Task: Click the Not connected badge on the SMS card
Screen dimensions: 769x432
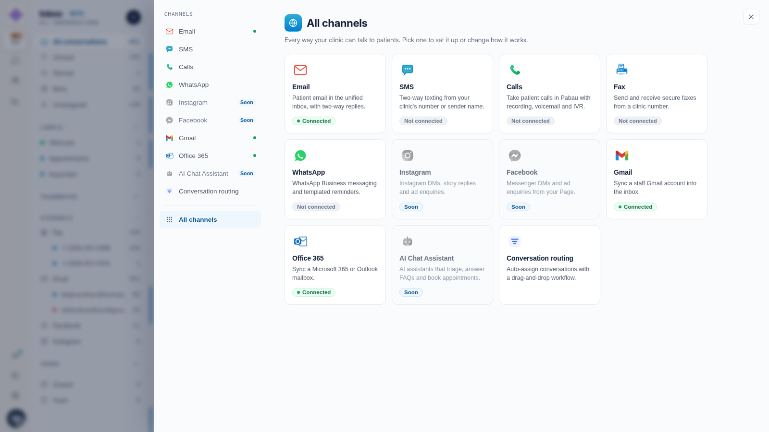Action: point(423,121)
